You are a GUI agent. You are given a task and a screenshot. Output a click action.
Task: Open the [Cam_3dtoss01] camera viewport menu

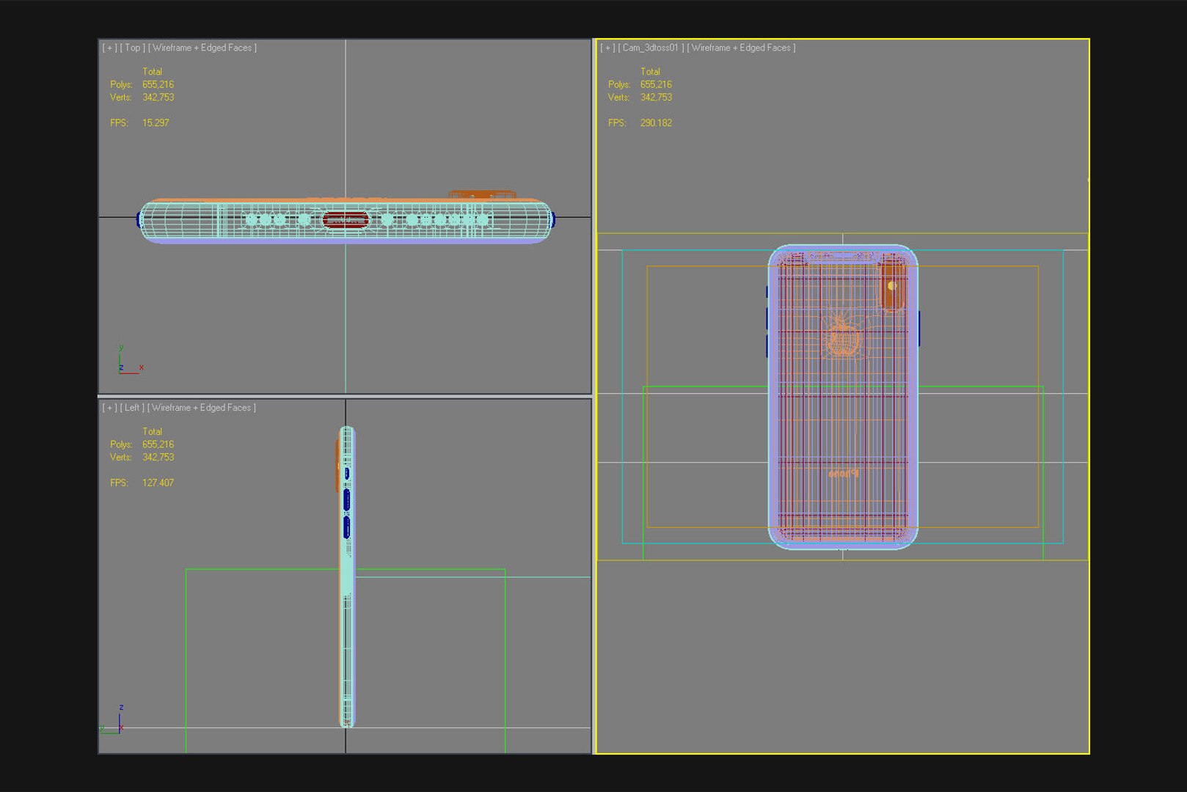coord(651,48)
